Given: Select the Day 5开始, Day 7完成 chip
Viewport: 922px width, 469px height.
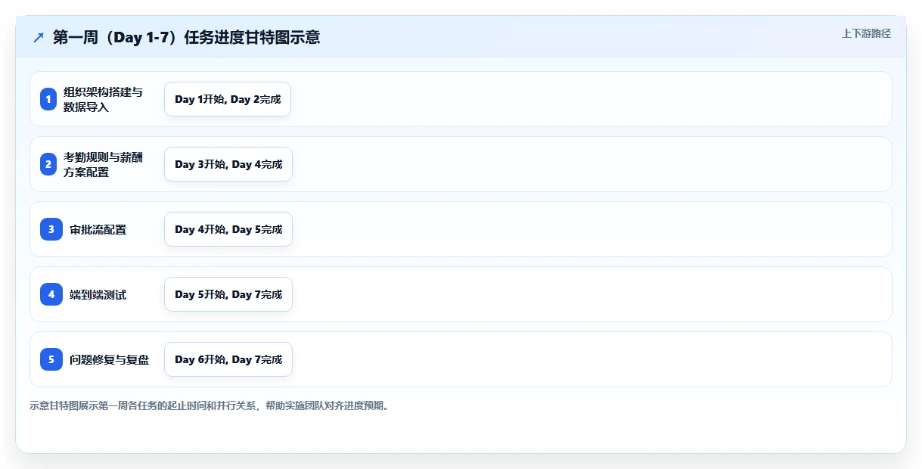Looking at the screenshot, I should pos(228,294).
